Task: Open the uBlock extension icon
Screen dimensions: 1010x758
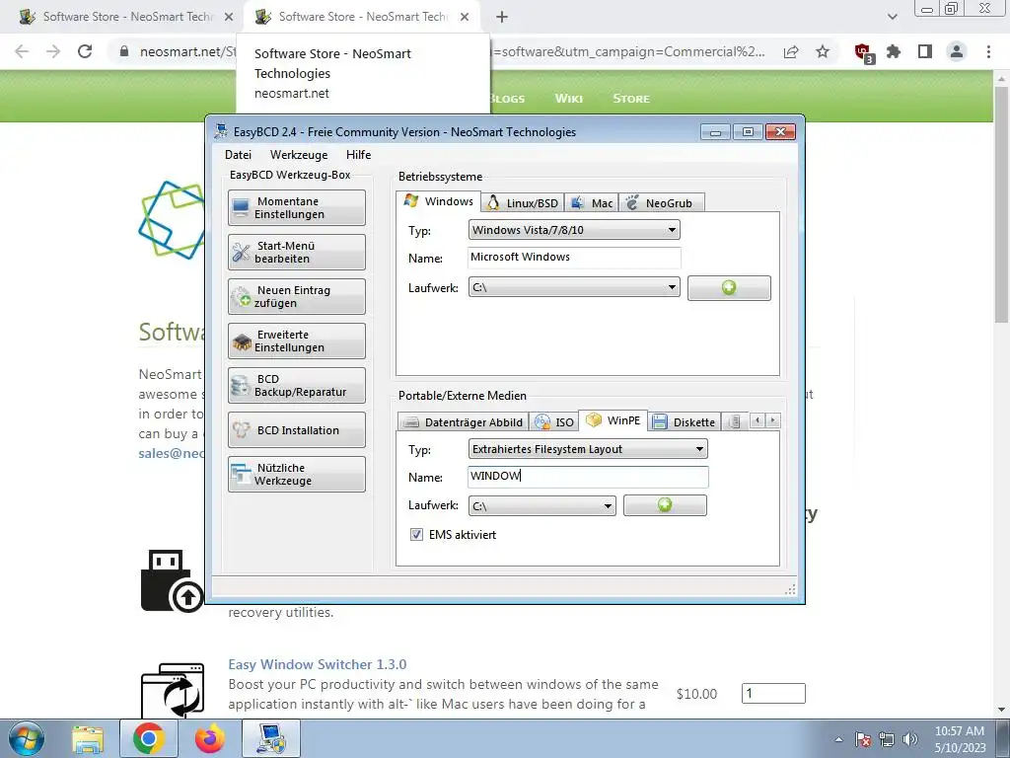Action: (863, 52)
